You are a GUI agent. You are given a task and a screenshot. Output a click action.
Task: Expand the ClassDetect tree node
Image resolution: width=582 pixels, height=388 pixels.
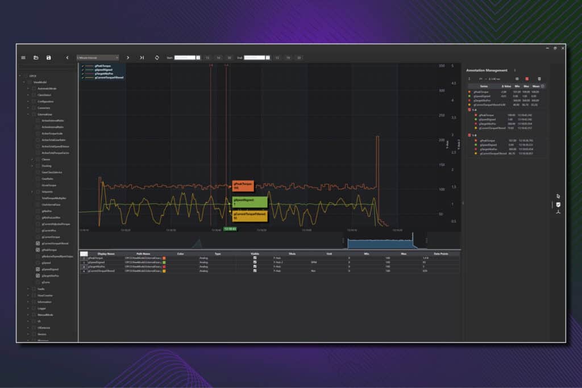pyautogui.click(x=28, y=95)
